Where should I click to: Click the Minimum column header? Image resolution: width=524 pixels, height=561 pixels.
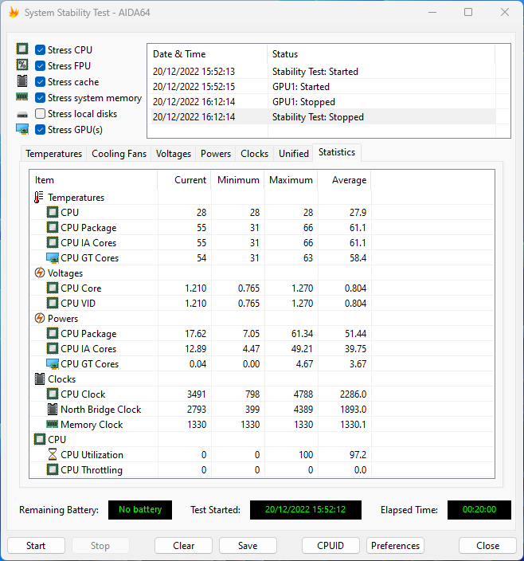(x=237, y=179)
